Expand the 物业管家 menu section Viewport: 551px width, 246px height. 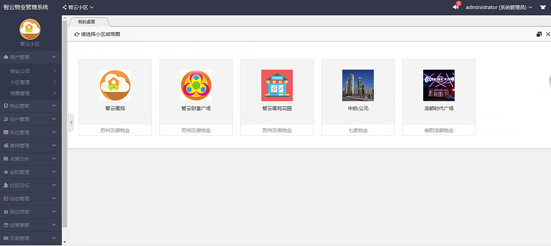tap(30, 106)
